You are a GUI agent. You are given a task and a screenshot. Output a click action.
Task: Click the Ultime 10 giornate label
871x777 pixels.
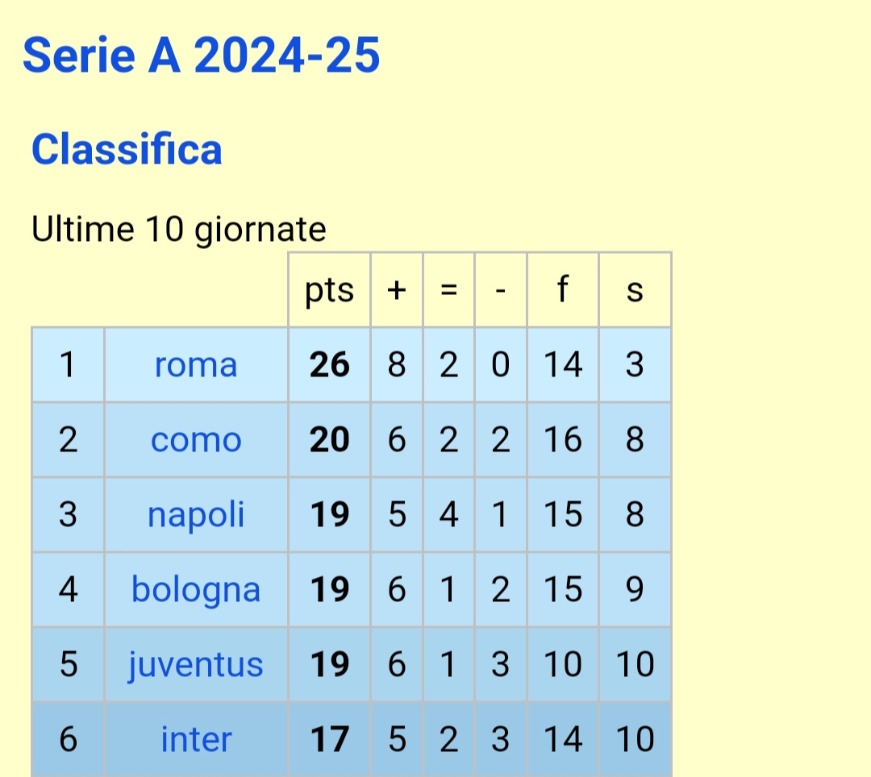(178, 229)
